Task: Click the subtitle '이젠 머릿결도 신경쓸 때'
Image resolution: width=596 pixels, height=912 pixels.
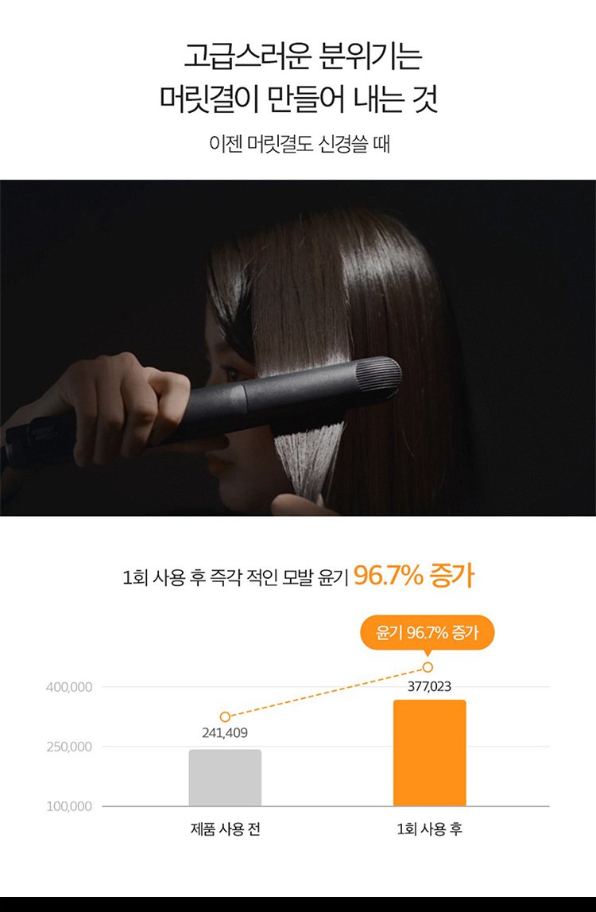Action: 299,143
